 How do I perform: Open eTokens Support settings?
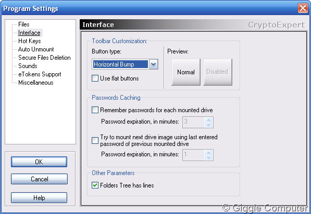(40, 74)
